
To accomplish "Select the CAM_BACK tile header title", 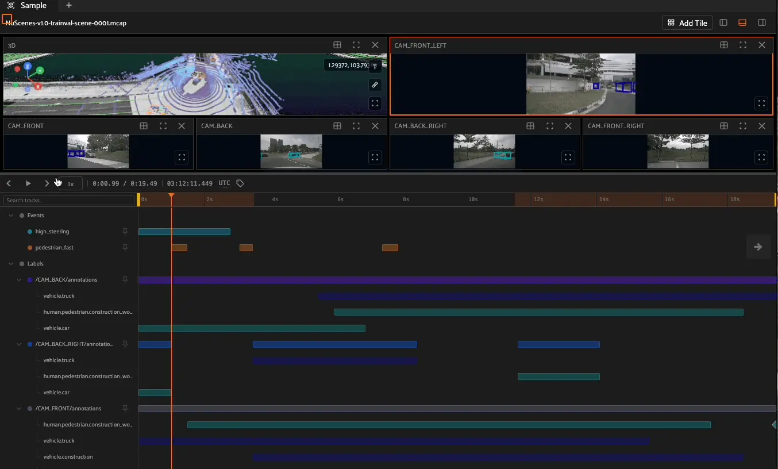I will coord(217,126).
